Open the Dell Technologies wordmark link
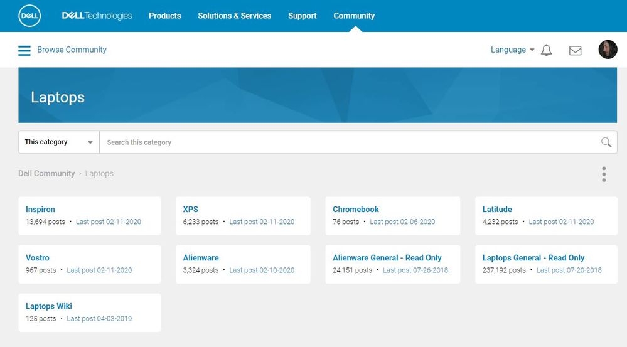Screen dimensions: 627x347 click(97, 16)
